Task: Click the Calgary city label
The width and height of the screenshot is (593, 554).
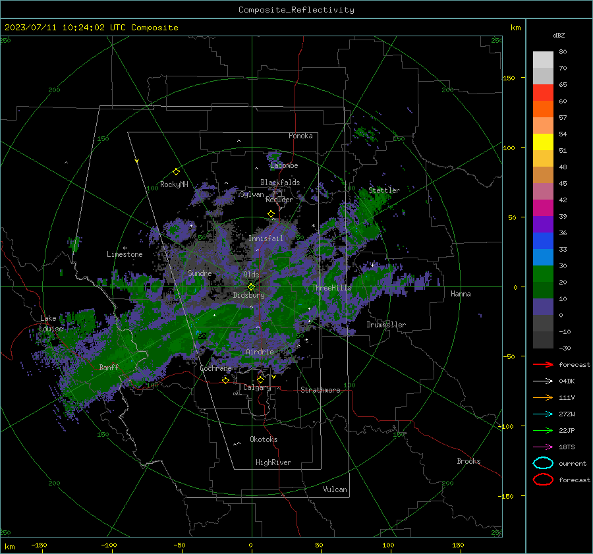Action: coord(257,387)
